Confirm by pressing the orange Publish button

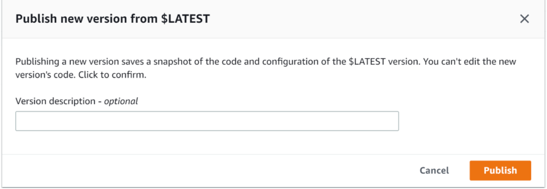500,170
